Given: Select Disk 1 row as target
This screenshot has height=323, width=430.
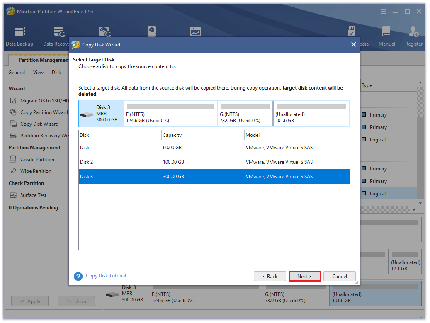Looking at the screenshot, I should pyautogui.click(x=214, y=148).
